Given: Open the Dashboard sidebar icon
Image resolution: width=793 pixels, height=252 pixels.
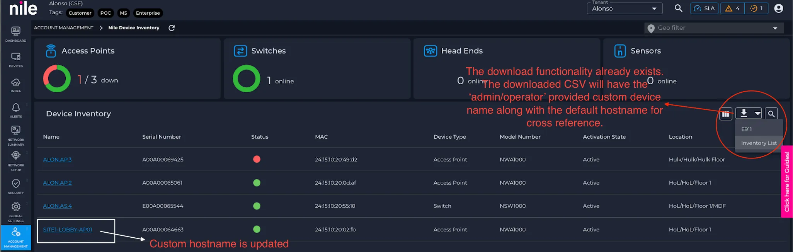Looking at the screenshot, I should click(x=16, y=34).
